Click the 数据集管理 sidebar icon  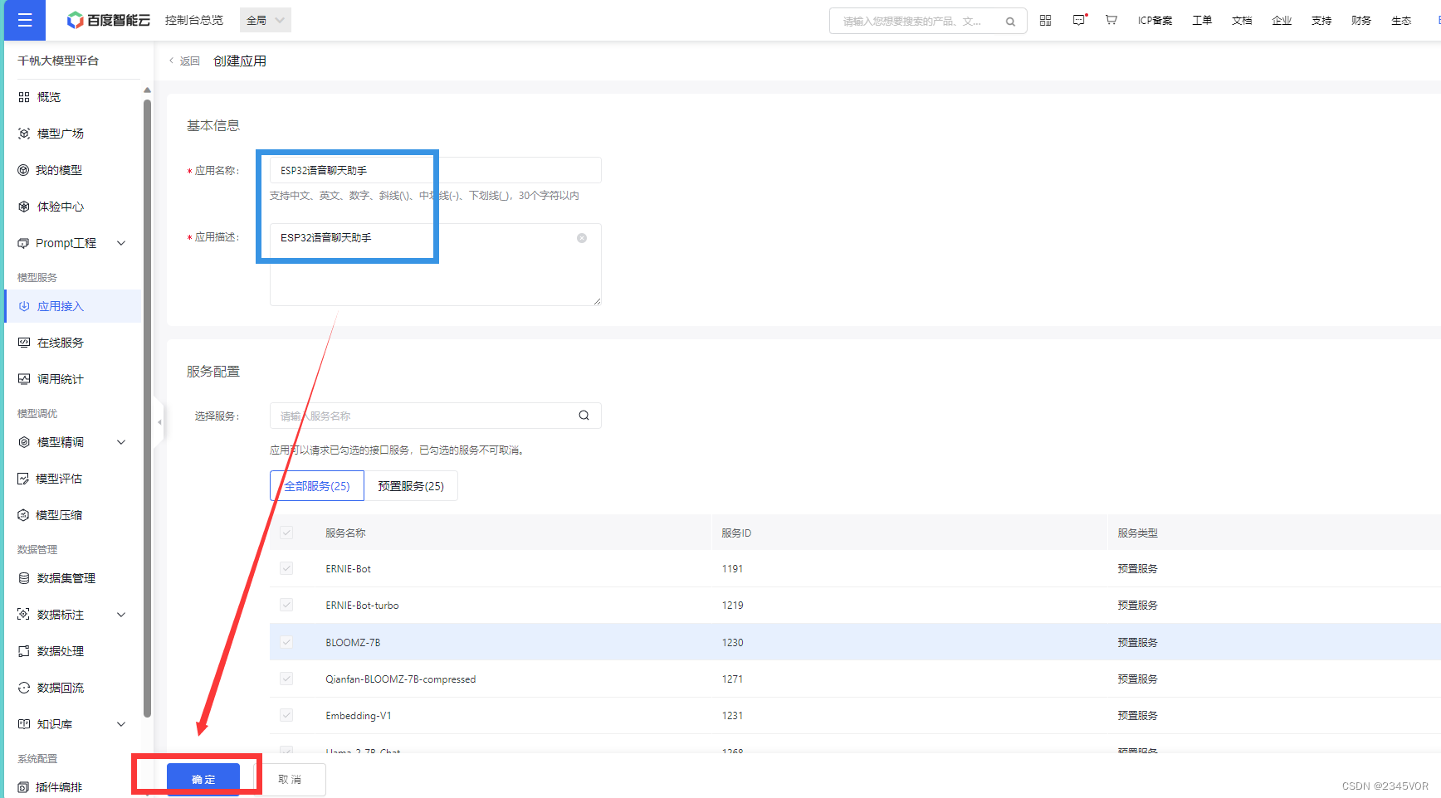pos(24,578)
